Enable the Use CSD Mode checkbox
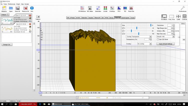This screenshot has height=106, width=188. coord(158,39)
